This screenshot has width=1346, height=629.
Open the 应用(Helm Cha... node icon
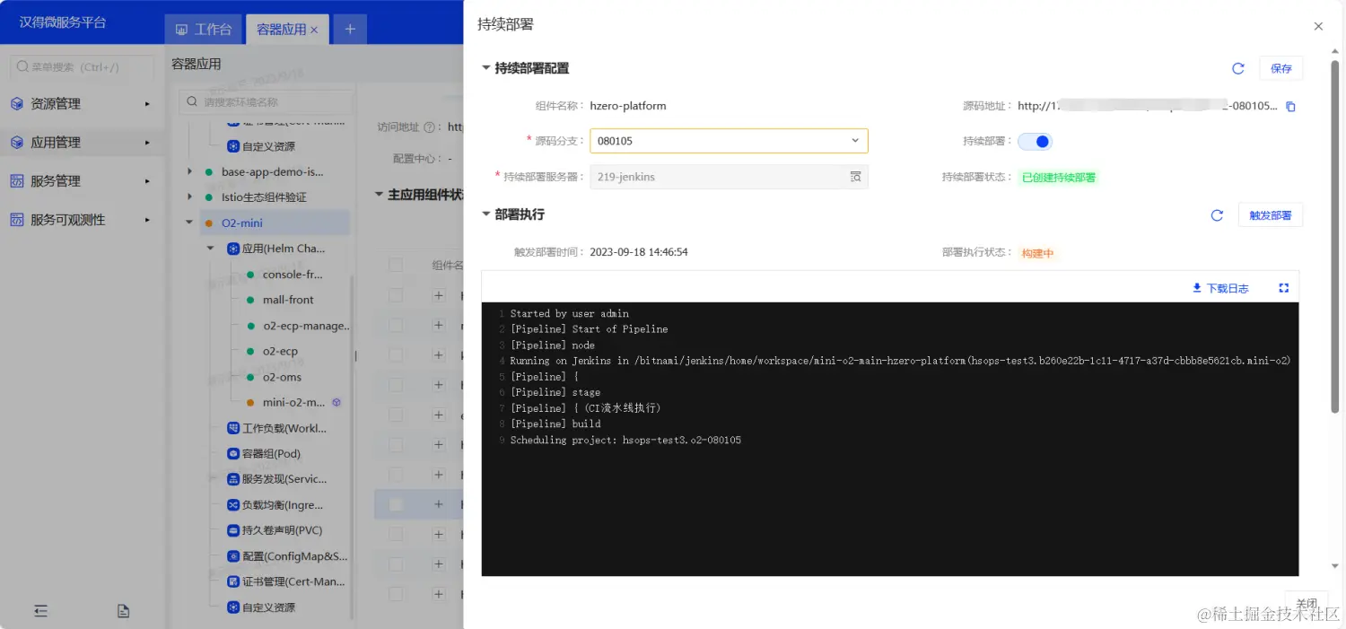point(233,249)
